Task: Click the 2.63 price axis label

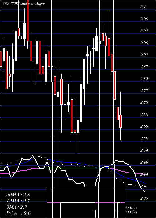Action: (x=144, y=126)
